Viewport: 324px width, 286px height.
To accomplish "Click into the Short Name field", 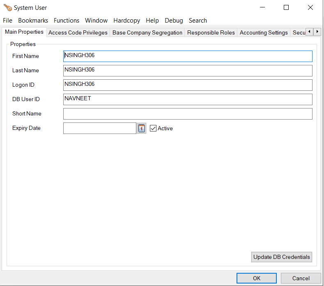I will (x=188, y=114).
